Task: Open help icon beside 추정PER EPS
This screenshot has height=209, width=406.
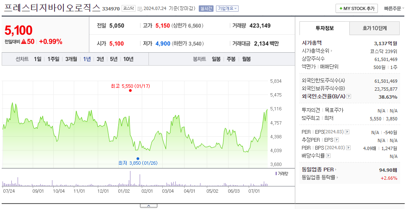Action: [x=336, y=140]
